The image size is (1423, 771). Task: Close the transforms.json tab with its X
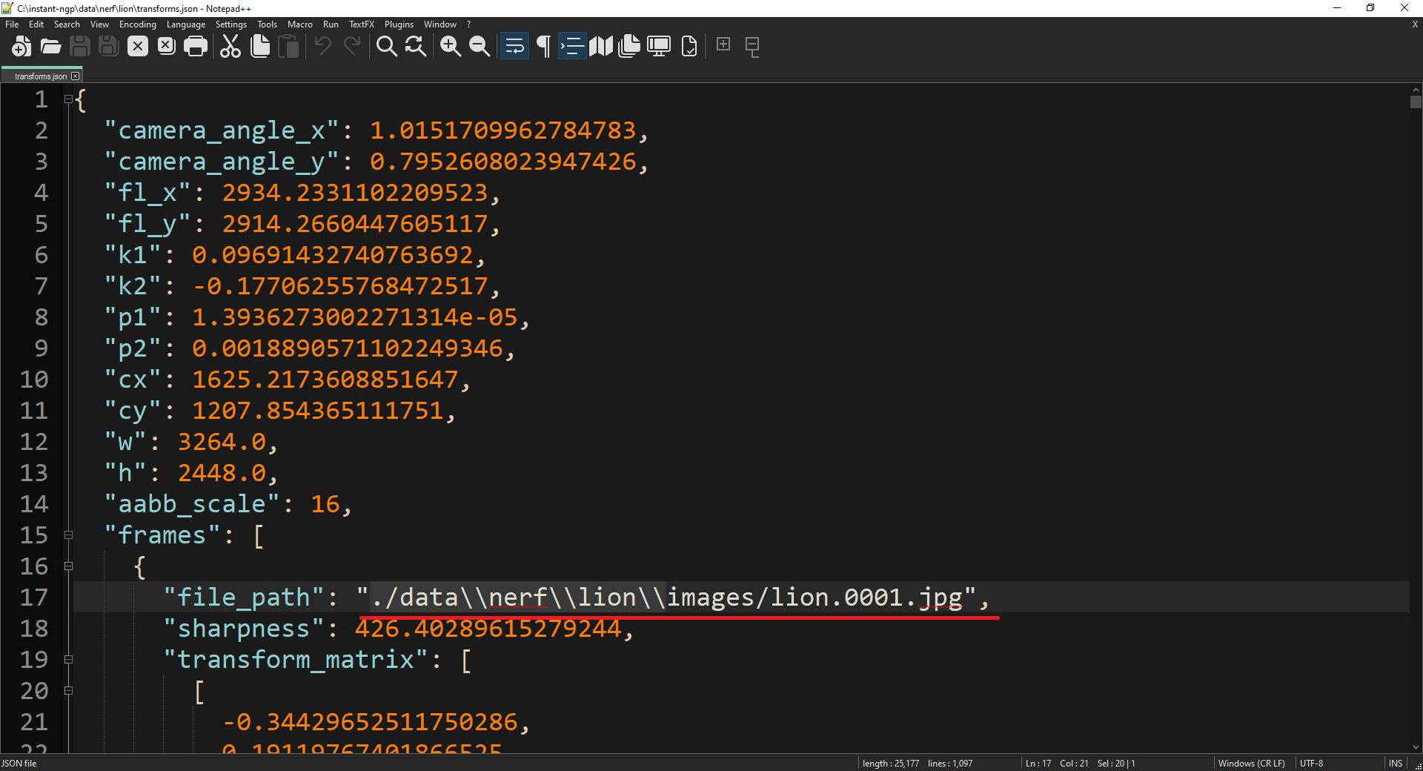[75, 76]
